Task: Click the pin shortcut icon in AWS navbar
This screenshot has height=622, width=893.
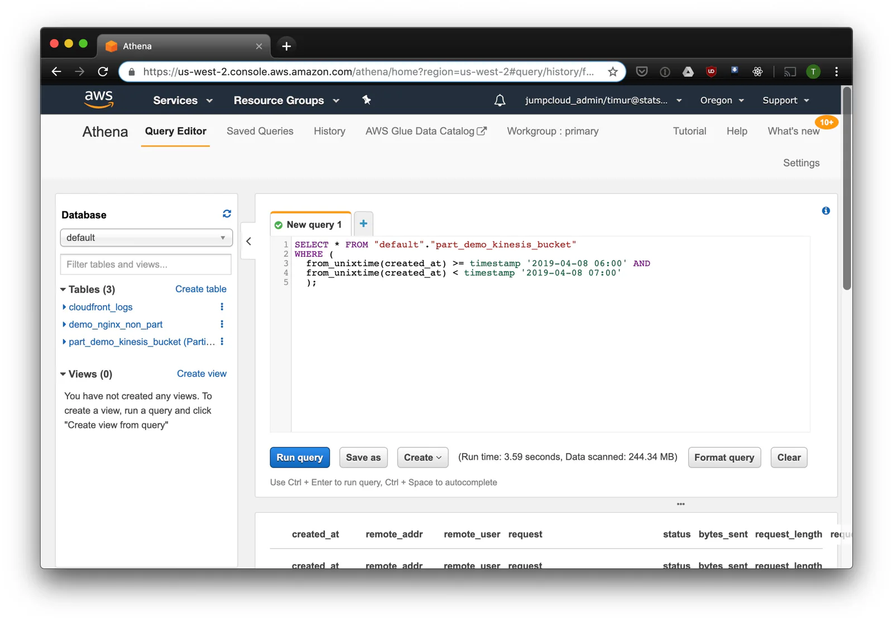Action: [367, 100]
